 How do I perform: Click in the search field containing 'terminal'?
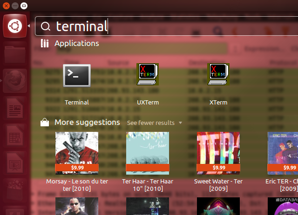(x=166, y=26)
